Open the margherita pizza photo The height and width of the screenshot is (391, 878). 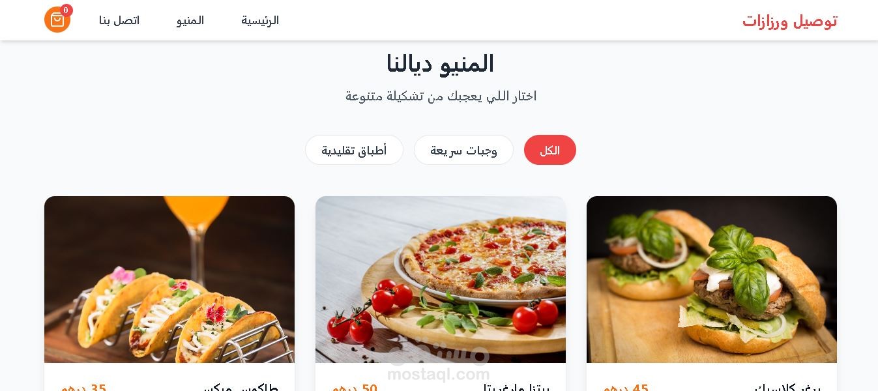click(x=441, y=280)
